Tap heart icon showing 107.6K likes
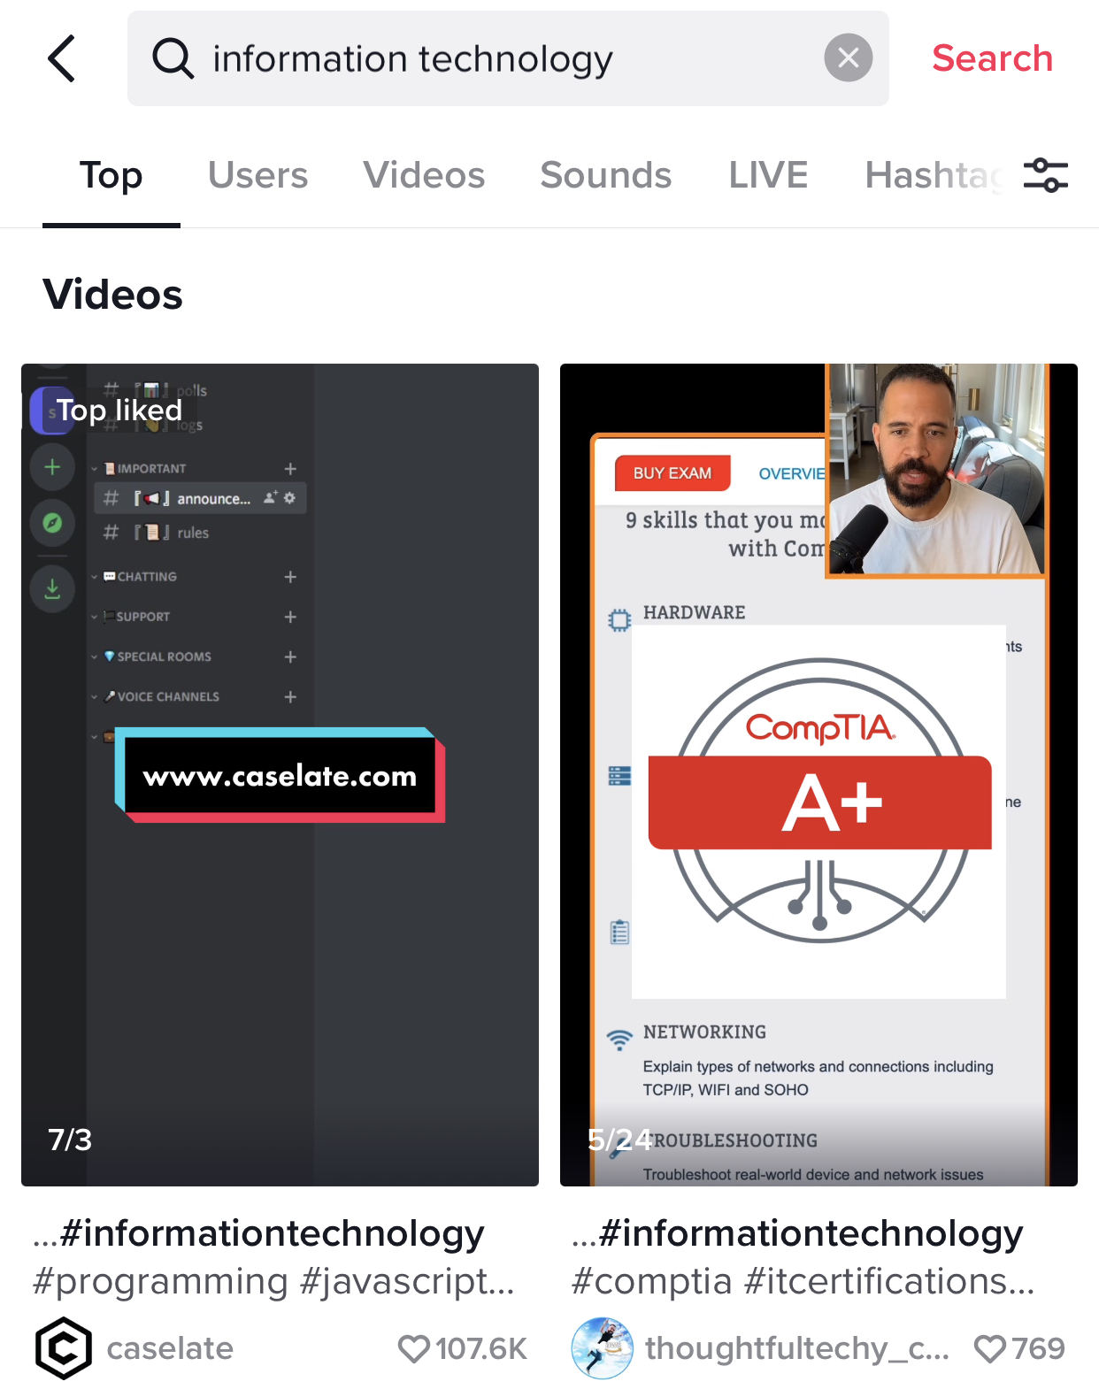 click(413, 1349)
